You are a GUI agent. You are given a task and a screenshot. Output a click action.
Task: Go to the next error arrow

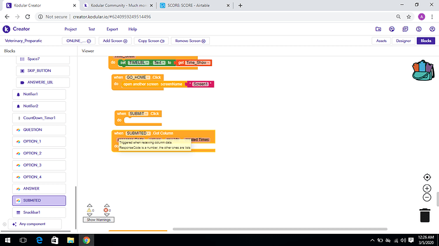107,215
